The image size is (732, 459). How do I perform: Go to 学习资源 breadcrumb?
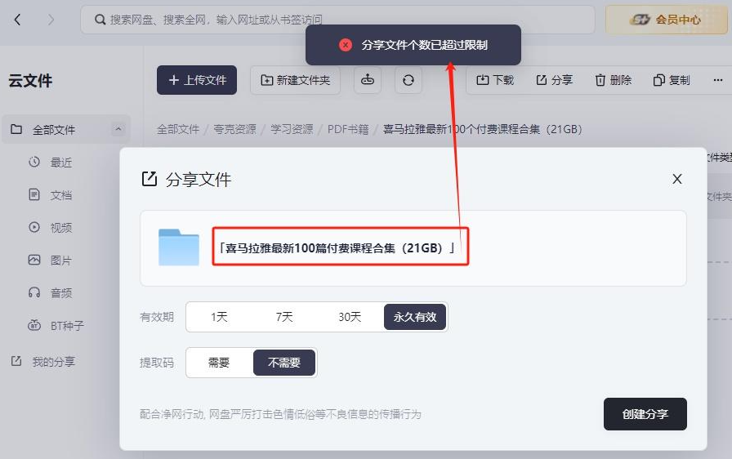point(292,129)
